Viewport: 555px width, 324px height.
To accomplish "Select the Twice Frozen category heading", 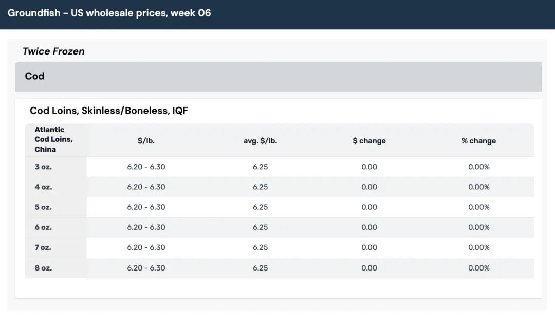I will (53, 51).
